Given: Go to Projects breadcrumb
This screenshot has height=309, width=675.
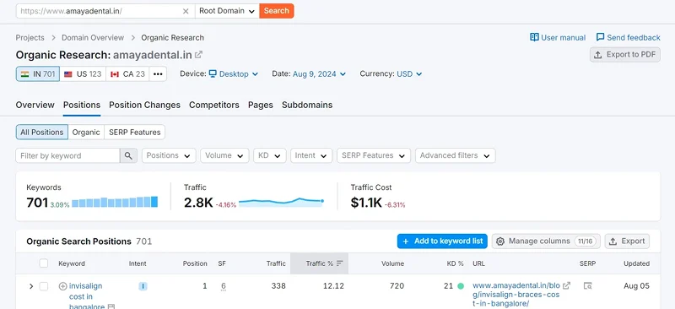Looking at the screenshot, I should (x=30, y=37).
